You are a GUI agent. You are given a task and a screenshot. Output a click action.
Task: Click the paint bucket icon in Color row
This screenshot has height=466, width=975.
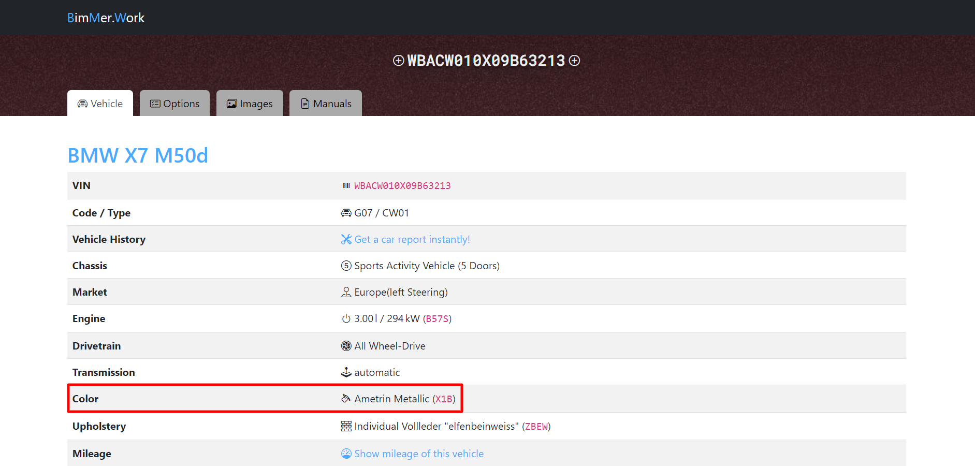click(346, 399)
